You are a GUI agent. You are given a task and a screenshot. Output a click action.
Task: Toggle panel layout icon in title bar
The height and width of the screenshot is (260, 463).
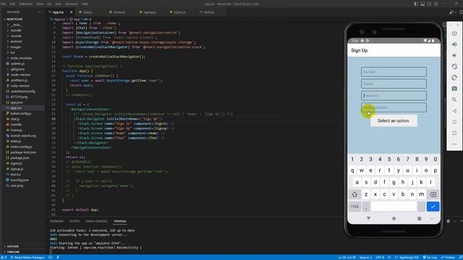click(422, 4)
